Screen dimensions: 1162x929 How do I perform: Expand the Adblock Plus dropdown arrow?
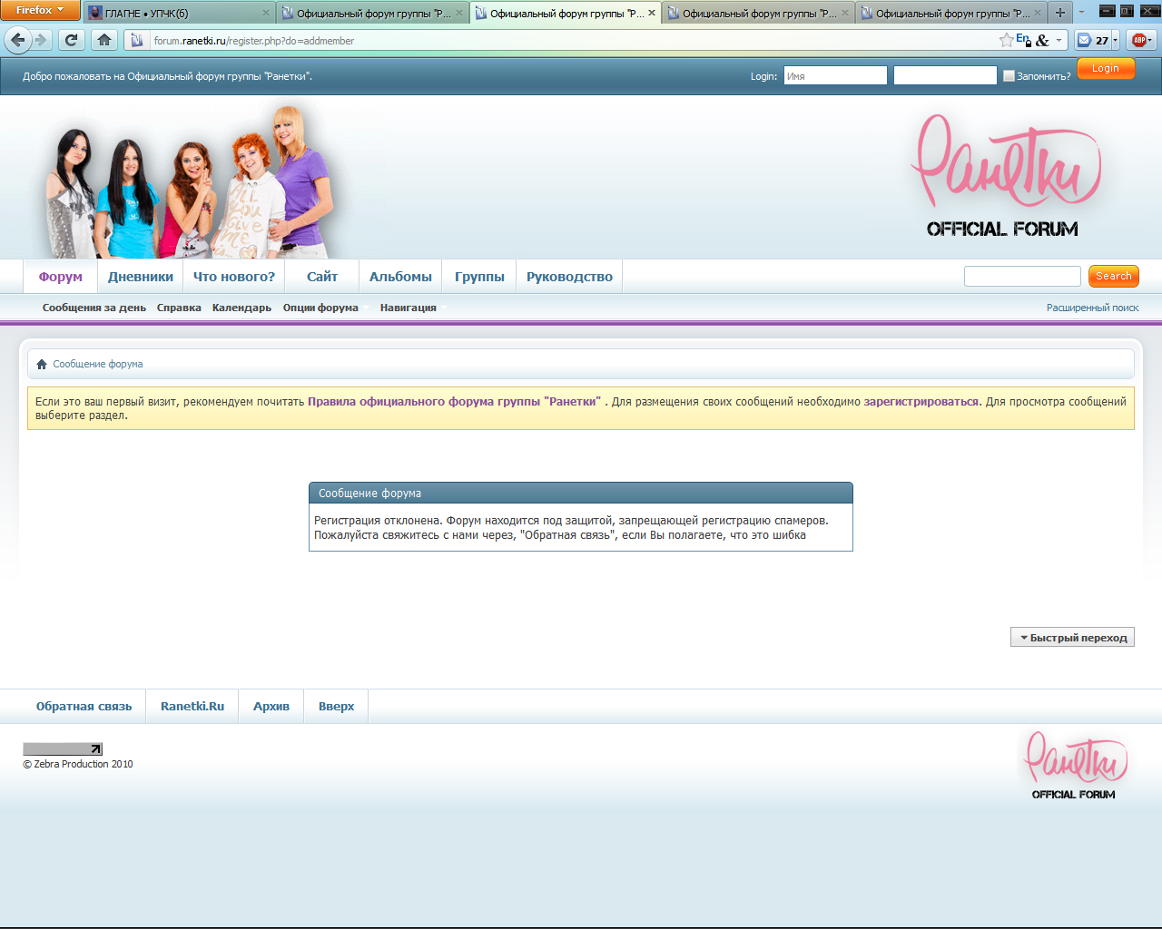coord(1150,40)
